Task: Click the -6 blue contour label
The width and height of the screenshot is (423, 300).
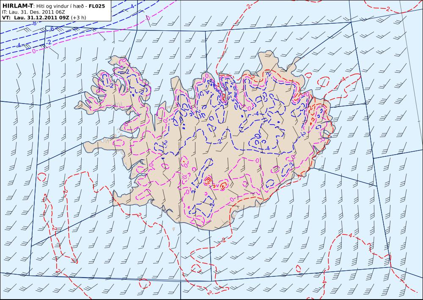Action: point(52,29)
